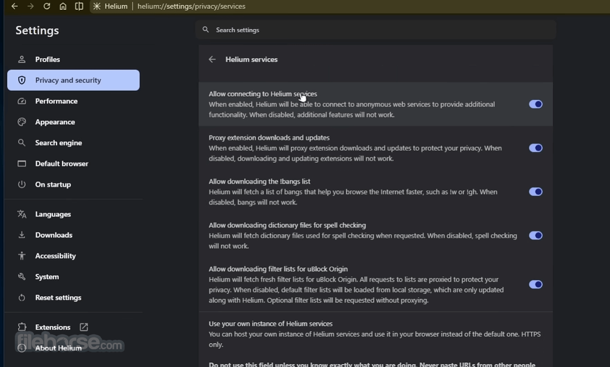This screenshot has width=610, height=367.
Task: Switch off dictionary files for spell checking
Action: pos(535,235)
